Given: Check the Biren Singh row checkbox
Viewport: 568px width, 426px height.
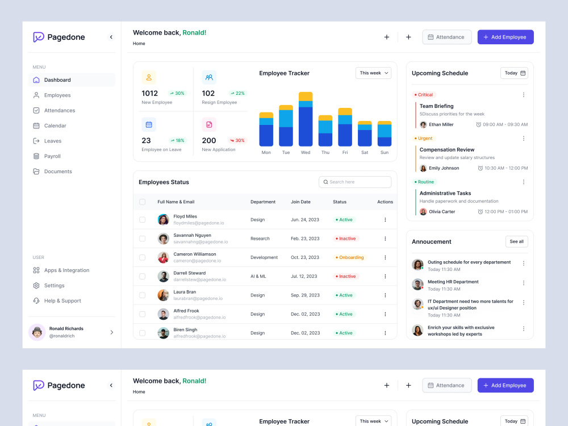Looking at the screenshot, I should (x=143, y=333).
